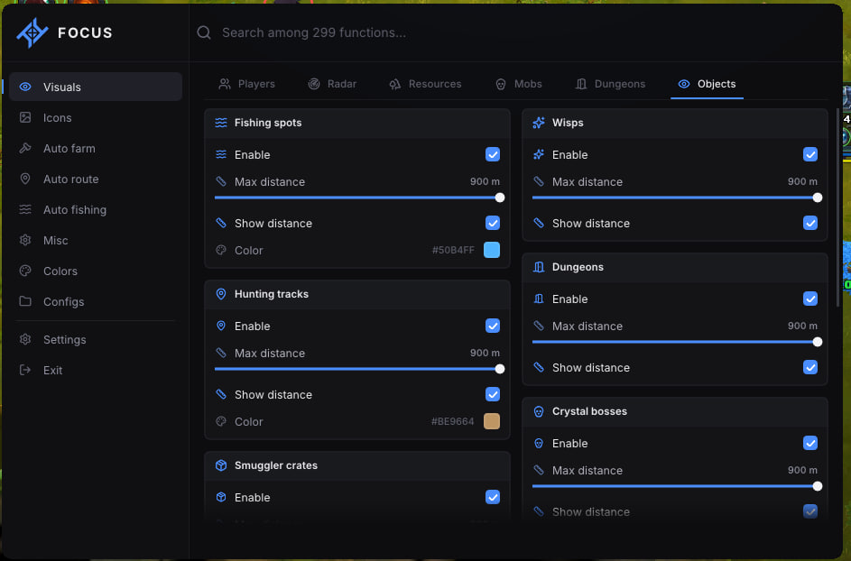Click the Fishing spots waves icon
Screen dimensions: 851x561
click(x=221, y=123)
